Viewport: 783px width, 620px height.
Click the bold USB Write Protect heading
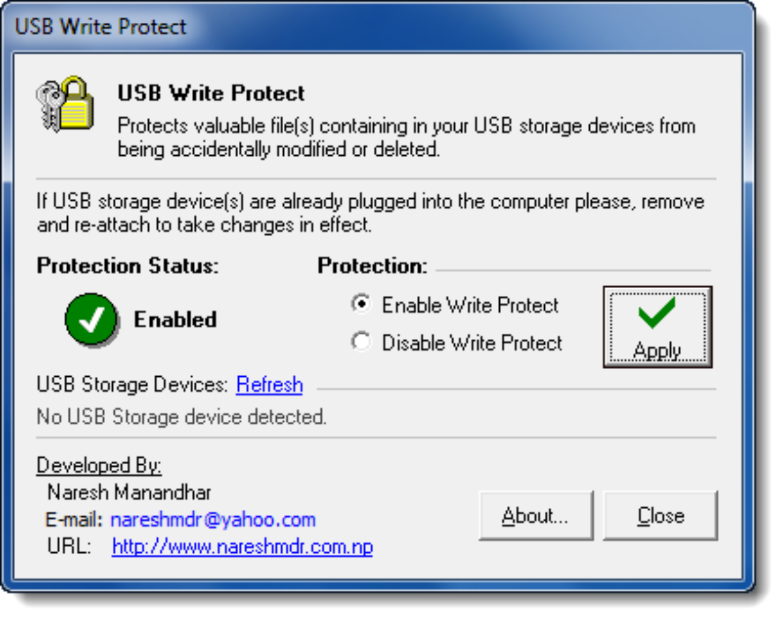click(211, 93)
